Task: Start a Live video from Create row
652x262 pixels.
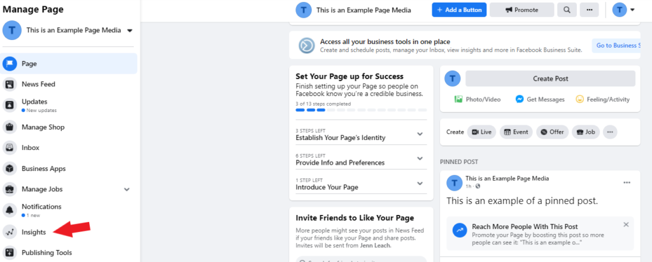Action: (x=481, y=132)
